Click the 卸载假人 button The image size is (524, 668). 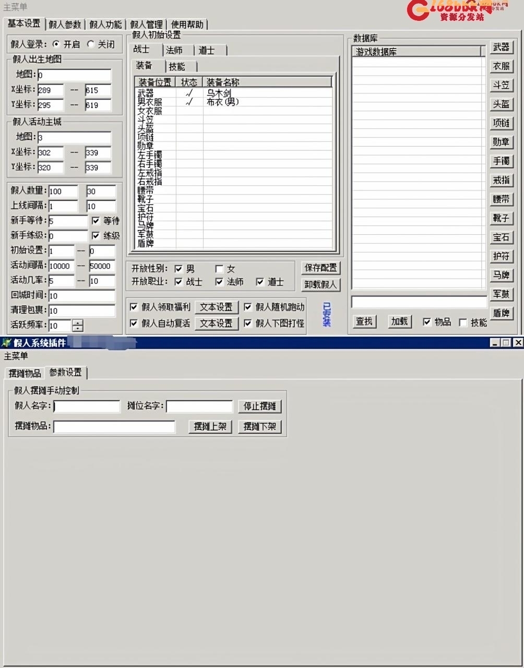click(x=321, y=285)
